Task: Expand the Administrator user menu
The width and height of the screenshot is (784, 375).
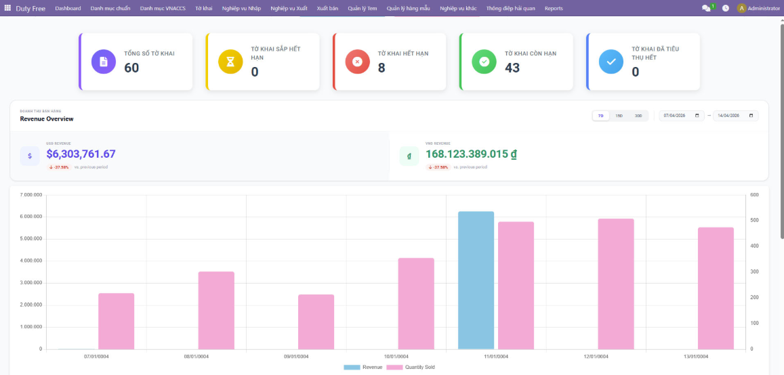Action: coord(758,8)
